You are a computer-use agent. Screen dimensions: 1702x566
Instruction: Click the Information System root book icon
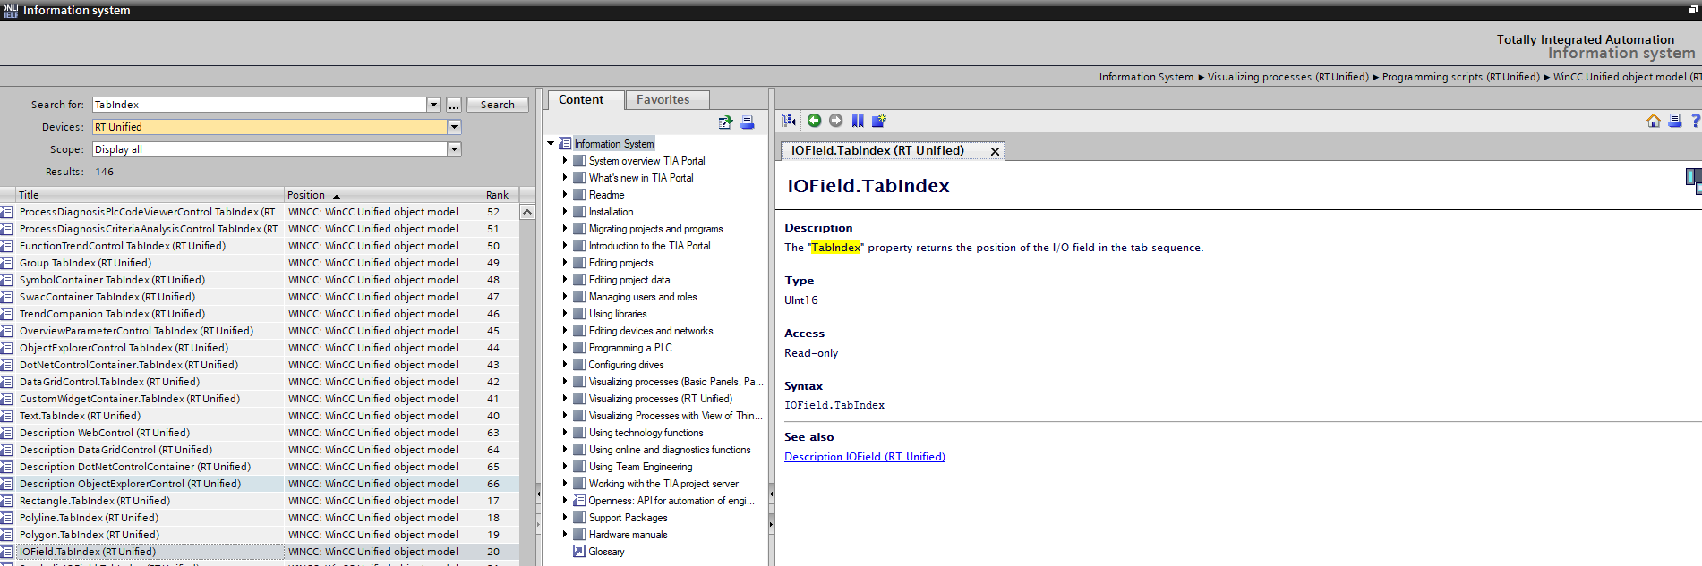point(565,144)
